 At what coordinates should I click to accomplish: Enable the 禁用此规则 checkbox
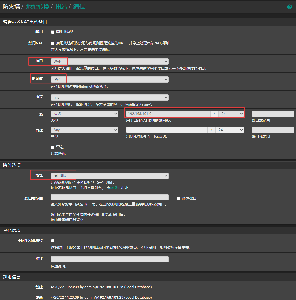pos(53,32)
